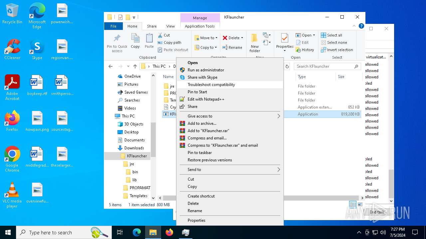Click in the Search KFlauncher box
426x239 pixels.
pyautogui.click(x=327, y=66)
